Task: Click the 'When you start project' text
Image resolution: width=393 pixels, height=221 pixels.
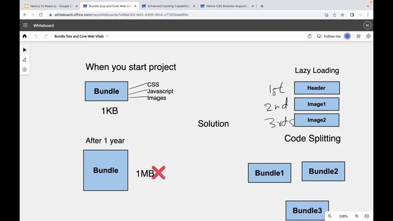Action: [x=131, y=67]
